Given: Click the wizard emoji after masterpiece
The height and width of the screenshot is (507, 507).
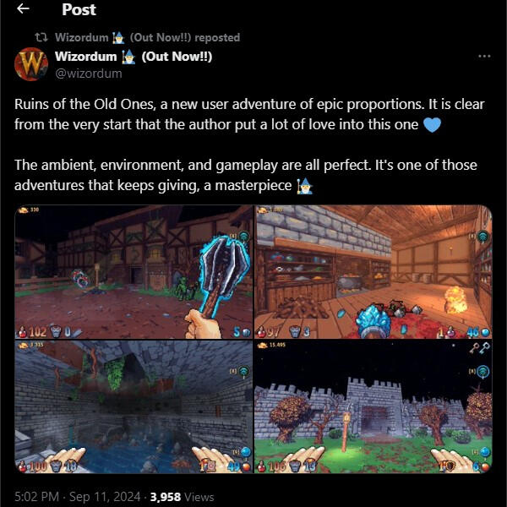Looking at the screenshot, I should pos(305,186).
